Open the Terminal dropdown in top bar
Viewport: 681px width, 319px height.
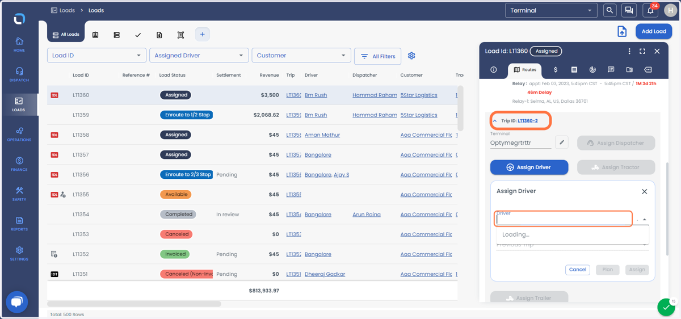551,10
